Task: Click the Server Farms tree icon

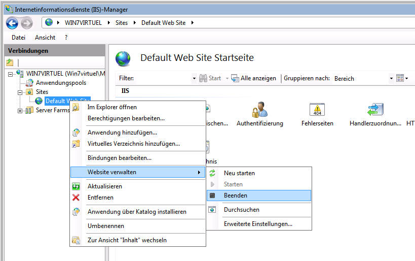Action: click(x=29, y=110)
